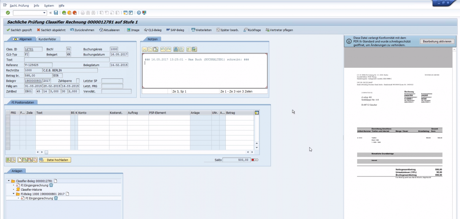Collapse the FI-Beleg 1000 1900000801 2017 folder
This screenshot has height=219, width=460.
14,194
